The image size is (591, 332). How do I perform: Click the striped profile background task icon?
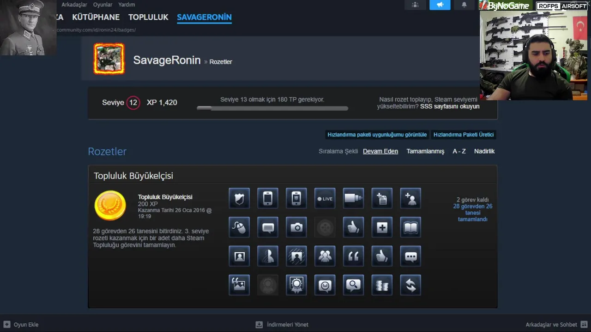tap(296, 256)
